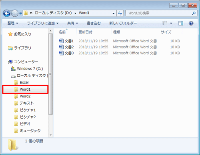Open the 共有 menu
The width and height of the screenshot is (200, 155).
click(x=72, y=23)
